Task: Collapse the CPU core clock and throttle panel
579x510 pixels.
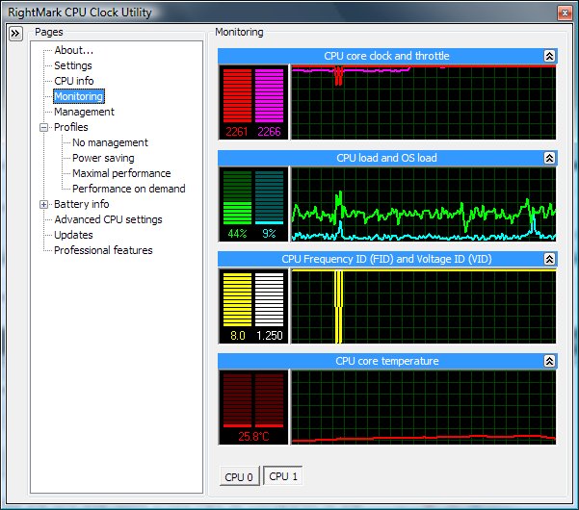Action: (549, 56)
